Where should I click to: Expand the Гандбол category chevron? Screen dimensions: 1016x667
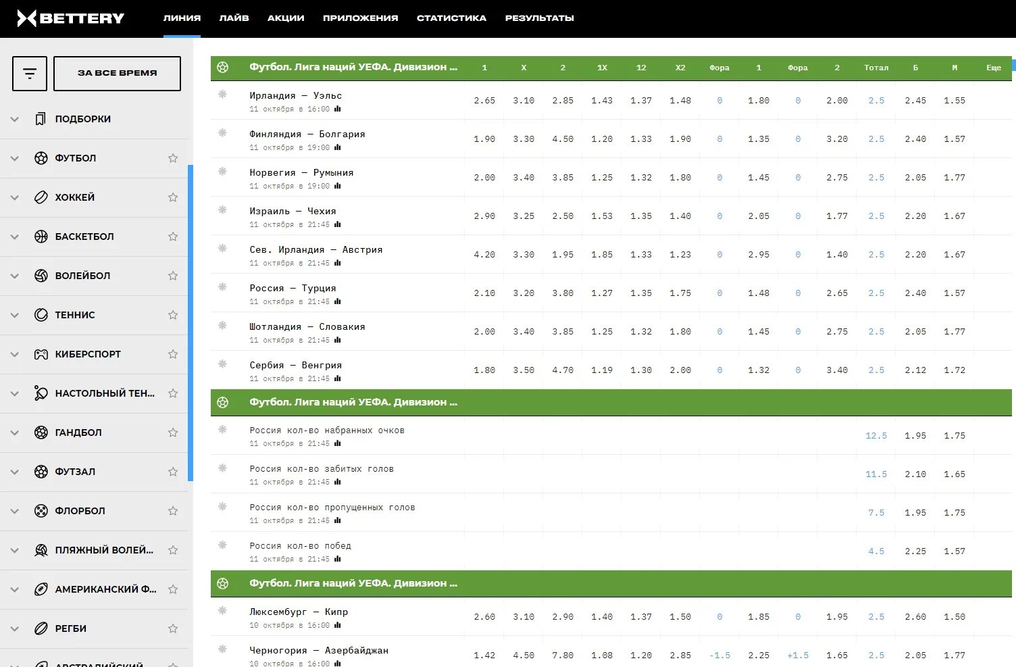[x=14, y=433]
